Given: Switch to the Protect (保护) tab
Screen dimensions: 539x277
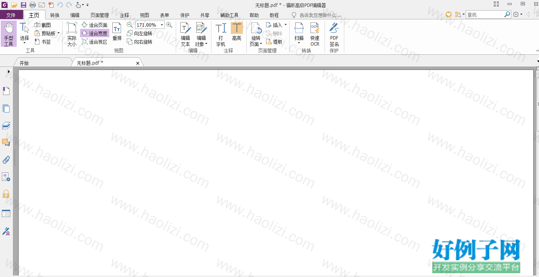Looking at the screenshot, I should (x=184, y=15).
